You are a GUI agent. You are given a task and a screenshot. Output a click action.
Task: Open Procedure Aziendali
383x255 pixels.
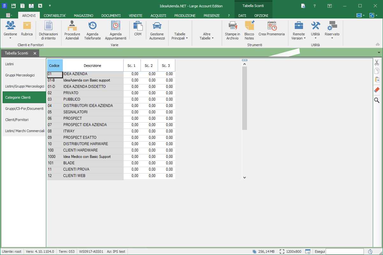coord(72,30)
